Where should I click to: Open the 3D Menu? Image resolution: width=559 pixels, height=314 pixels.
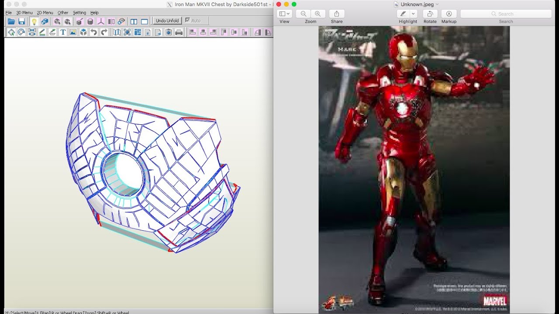24,13
